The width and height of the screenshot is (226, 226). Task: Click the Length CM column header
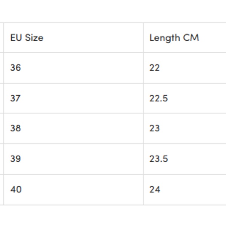(174, 38)
